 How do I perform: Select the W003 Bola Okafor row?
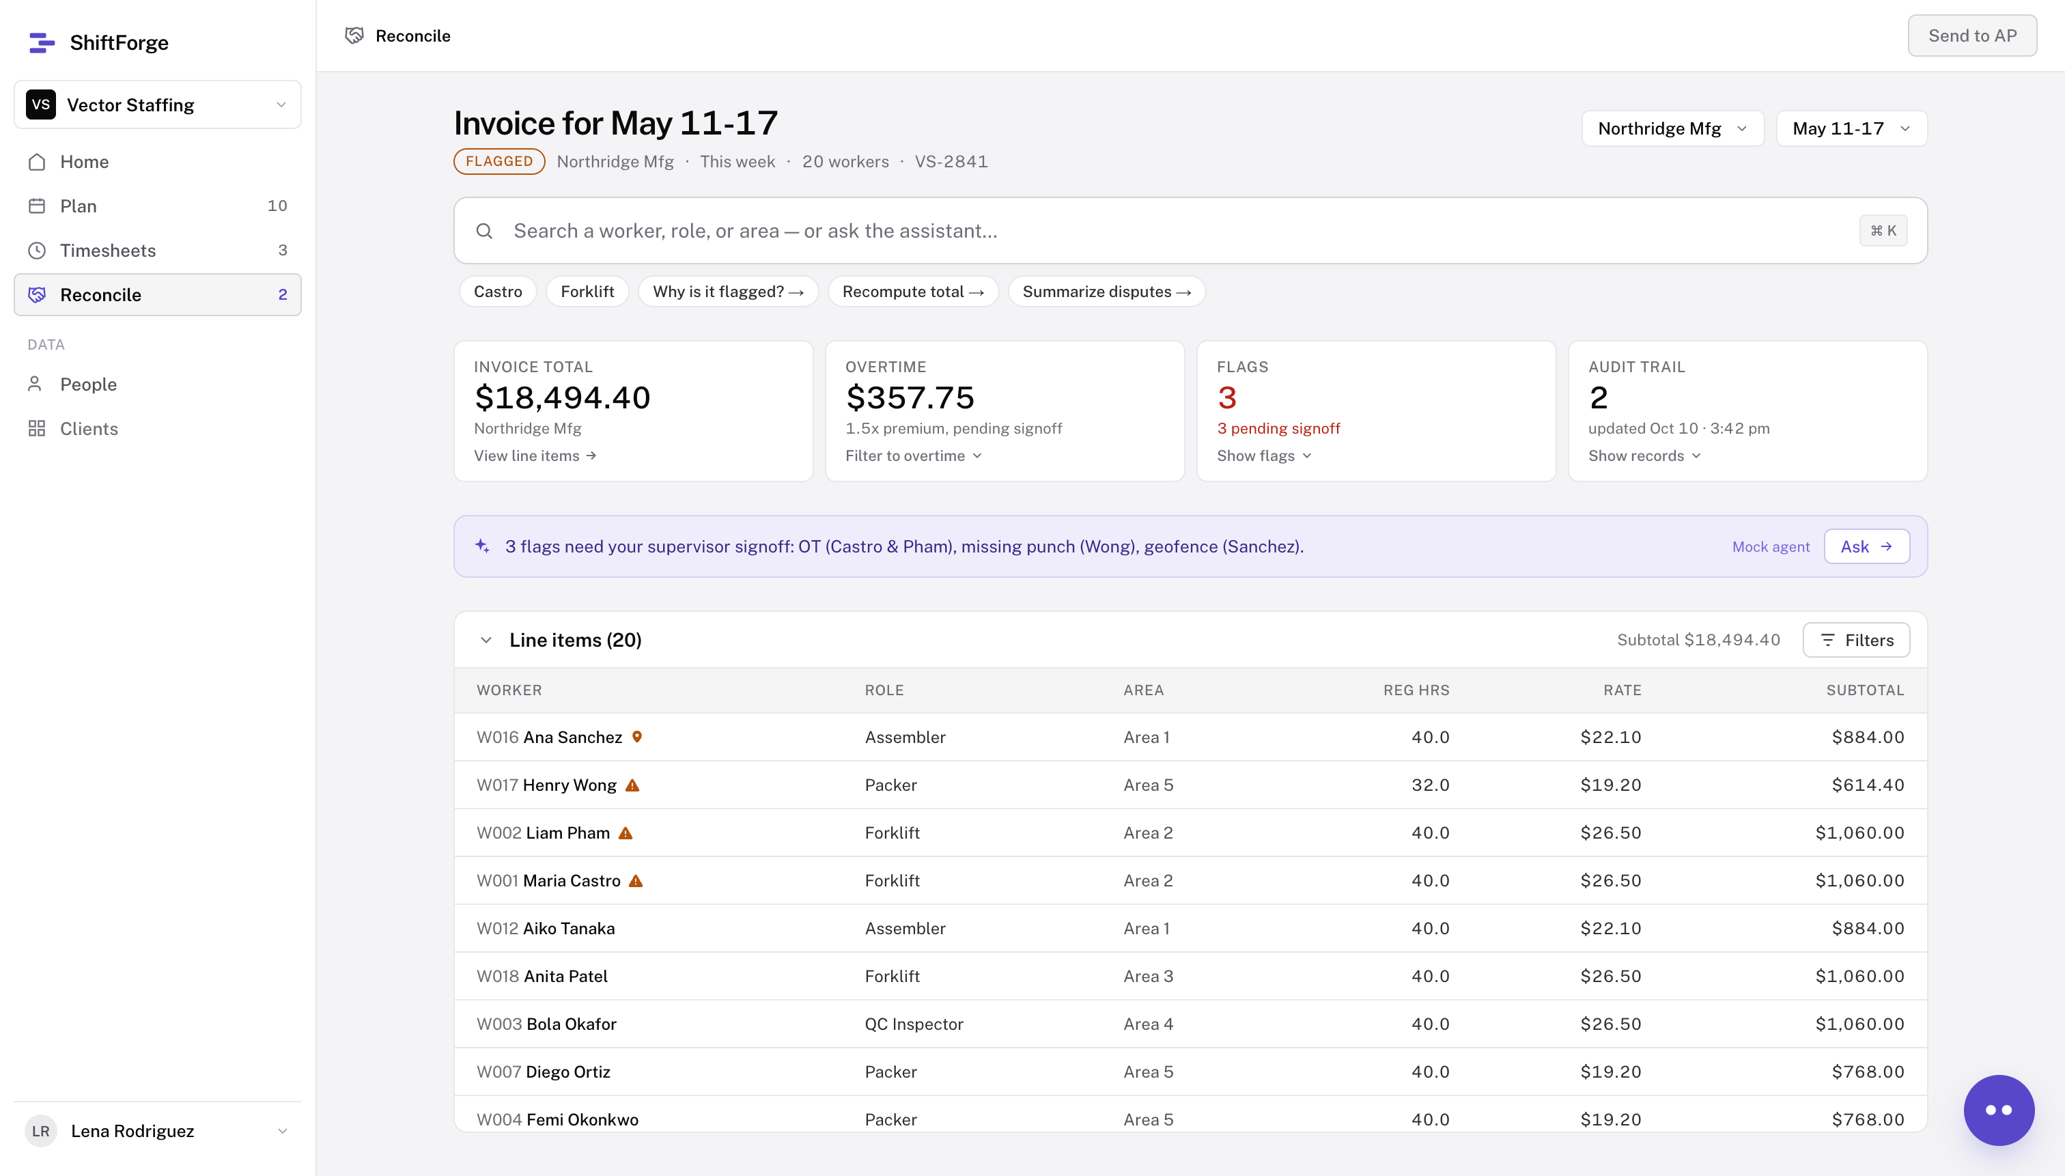(x=1190, y=1023)
